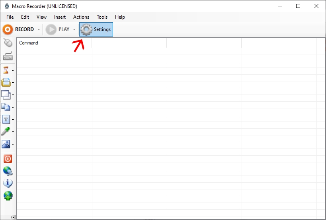This screenshot has height=220, width=326.
Task: Click the copy documents icon
Action: pos(6,107)
